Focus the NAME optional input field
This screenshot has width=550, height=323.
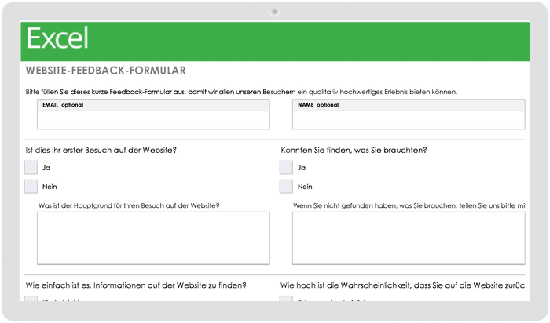point(408,120)
